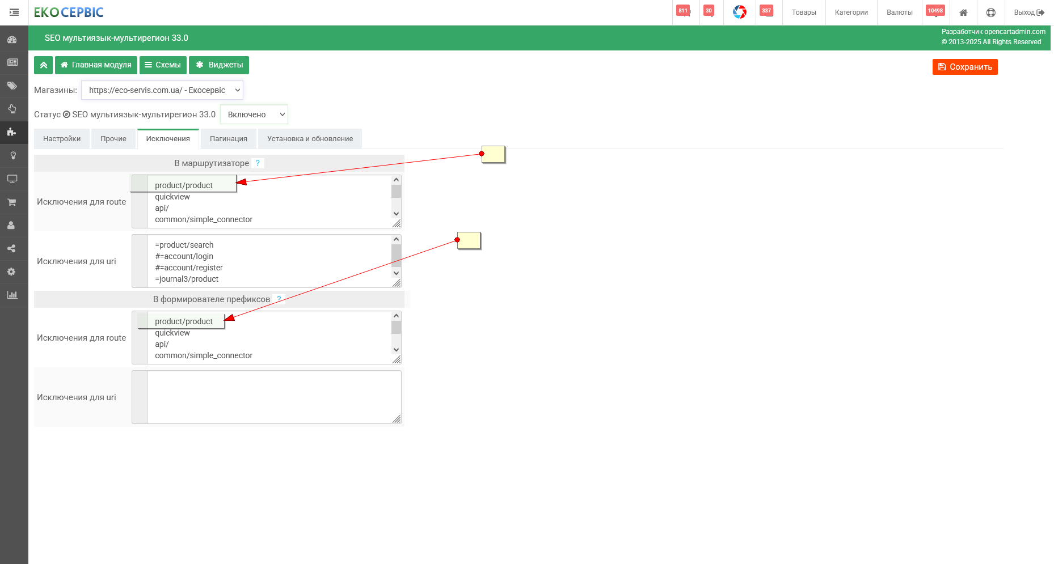The height and width of the screenshot is (564, 1054).
Task: Click scroll up arrow in router uri textarea
Action: 396,239
